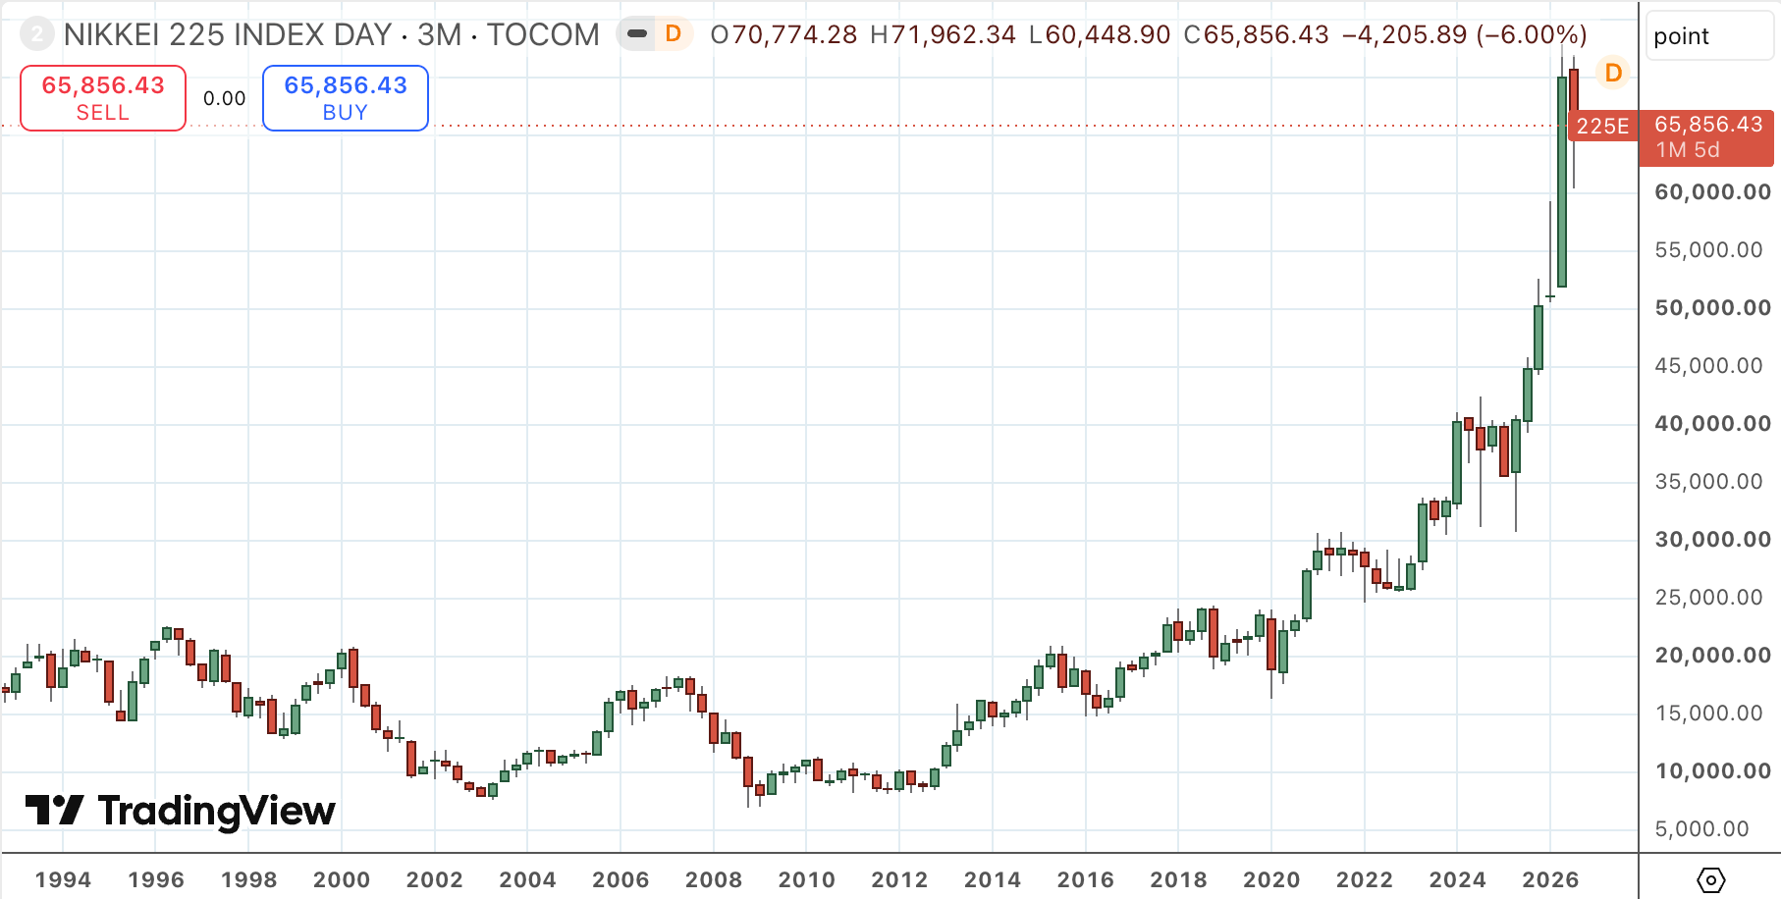Click the 2008 label on the time axis
This screenshot has width=1781, height=899.
(x=714, y=880)
